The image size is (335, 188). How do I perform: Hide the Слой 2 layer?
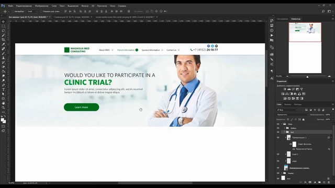pyautogui.click(x=278, y=154)
